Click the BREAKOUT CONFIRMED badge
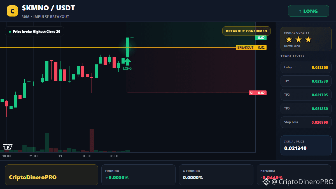Image resolution: width=336 pixels, height=189 pixels. click(x=246, y=31)
